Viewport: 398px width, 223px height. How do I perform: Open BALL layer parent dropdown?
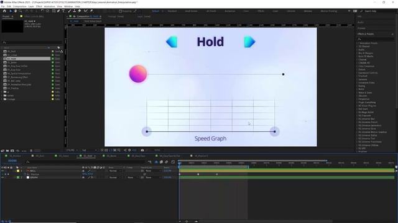153,171
